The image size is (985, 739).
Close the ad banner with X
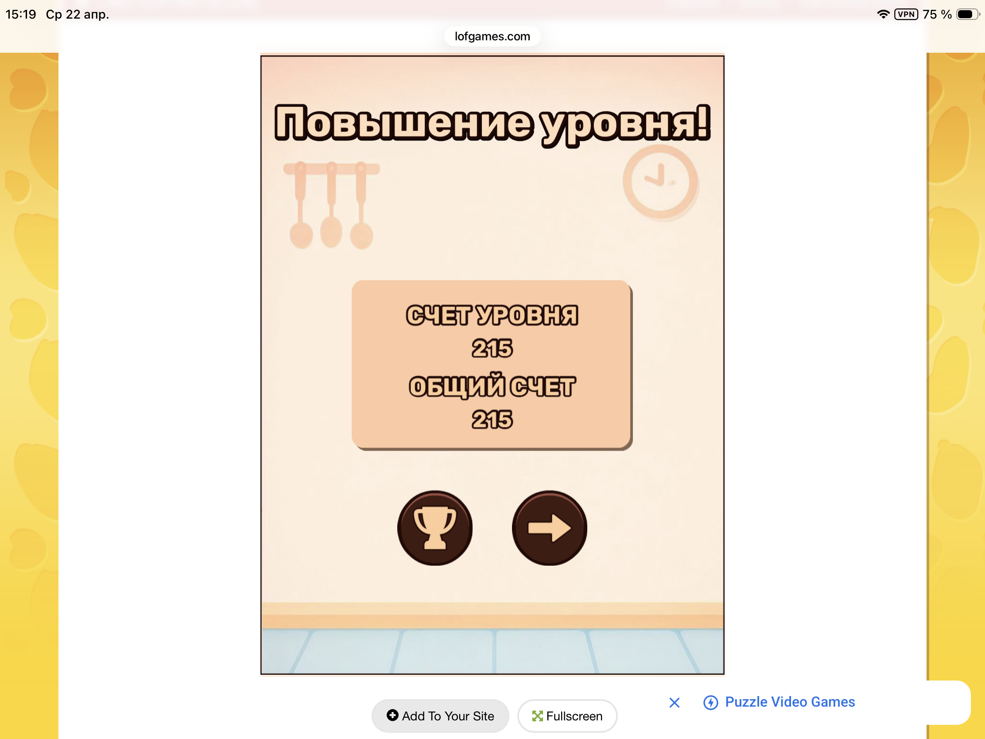(674, 703)
